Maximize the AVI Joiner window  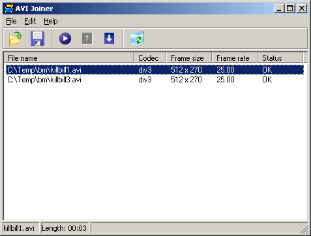tap(289, 8)
